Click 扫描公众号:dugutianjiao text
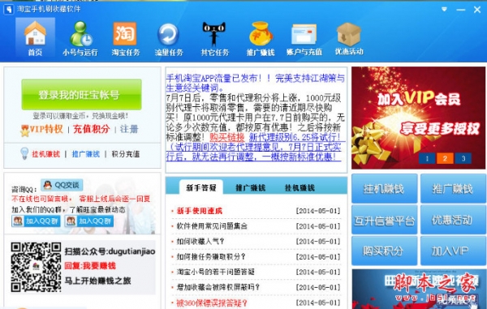The image size is (487, 309). (x=110, y=251)
